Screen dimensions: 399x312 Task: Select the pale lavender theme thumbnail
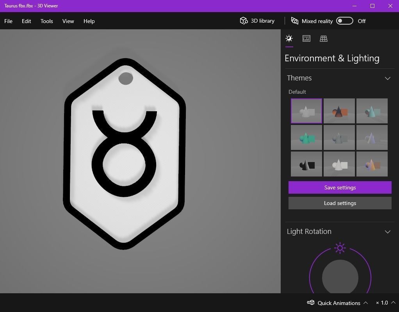pyautogui.click(x=372, y=137)
